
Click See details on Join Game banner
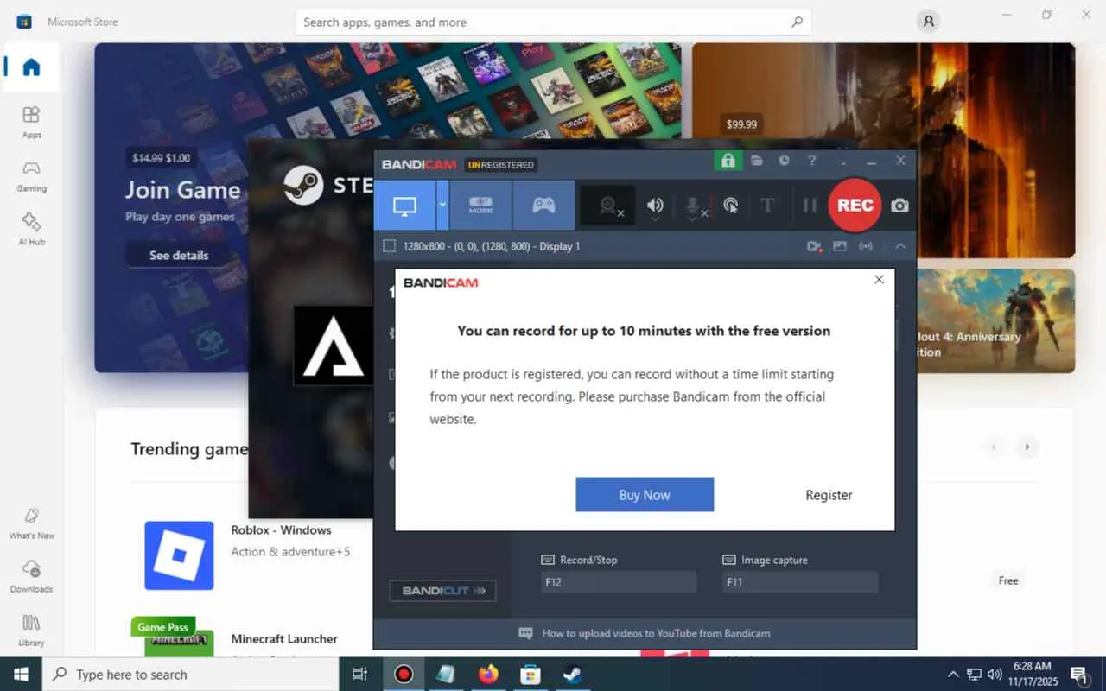point(179,256)
